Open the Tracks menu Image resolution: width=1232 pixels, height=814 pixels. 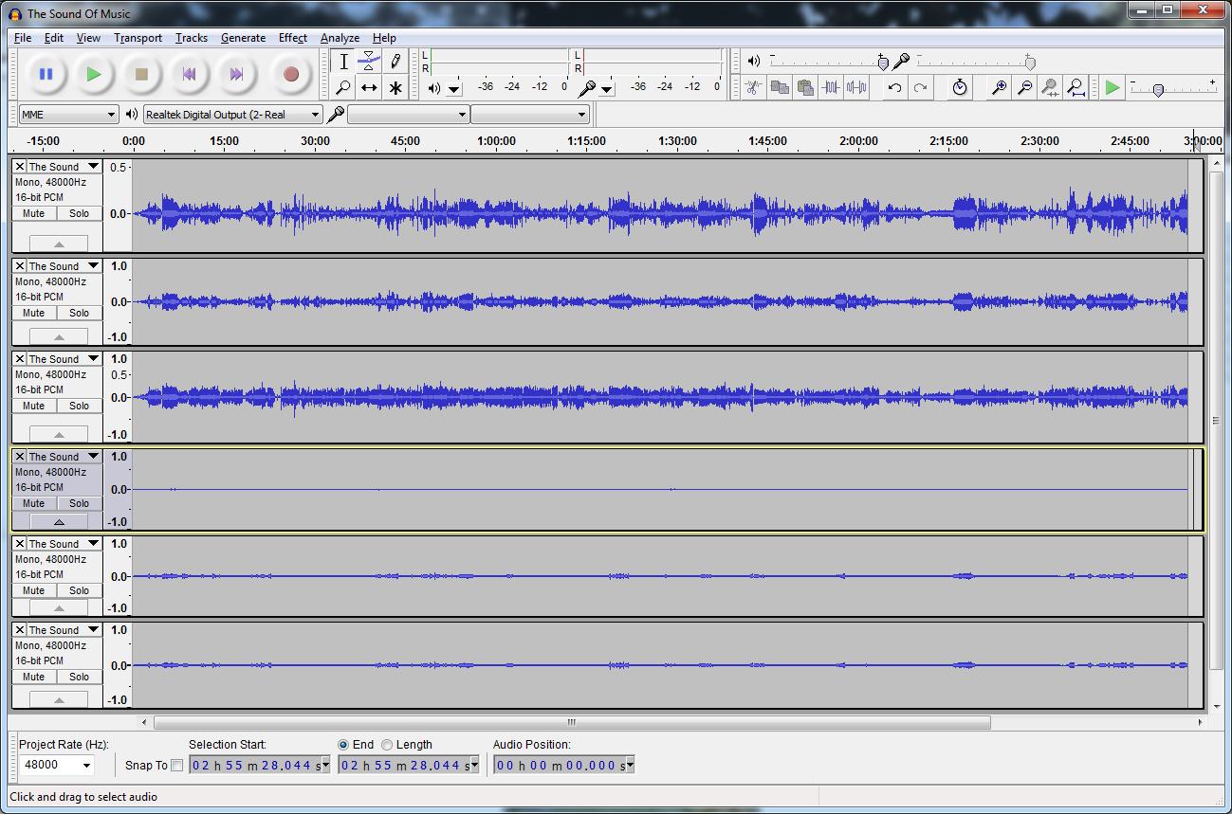pos(191,38)
